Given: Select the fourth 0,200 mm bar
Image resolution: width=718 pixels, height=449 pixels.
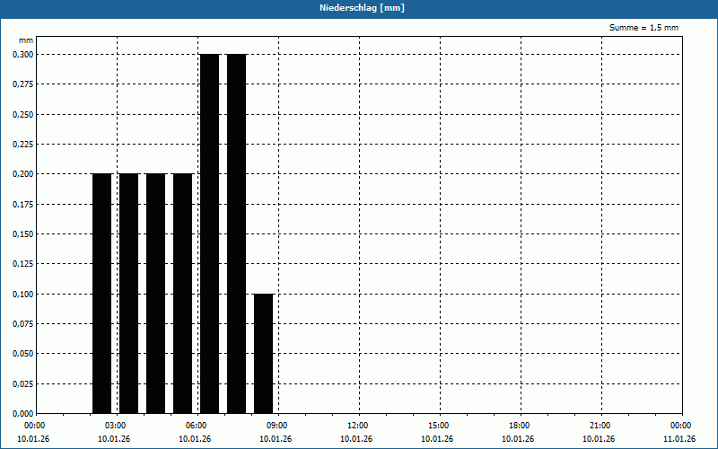Looking at the screenshot, I should pyautogui.click(x=182, y=293).
